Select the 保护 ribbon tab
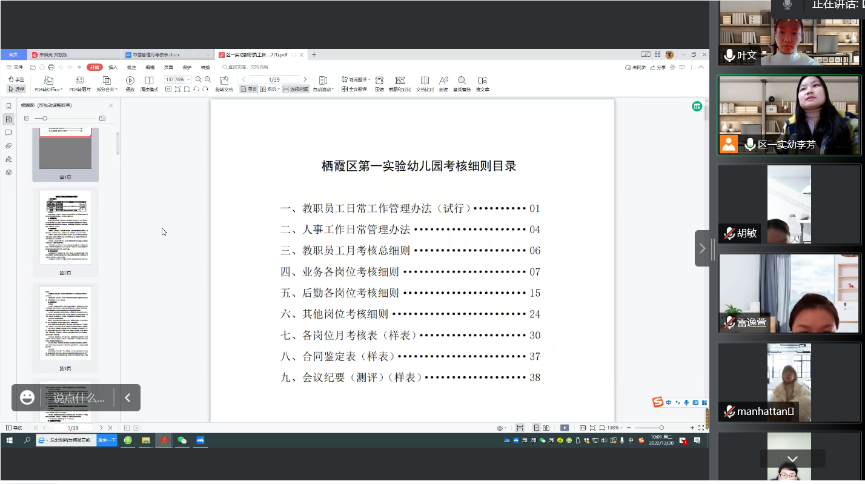This screenshot has height=484, width=865. tap(187, 67)
